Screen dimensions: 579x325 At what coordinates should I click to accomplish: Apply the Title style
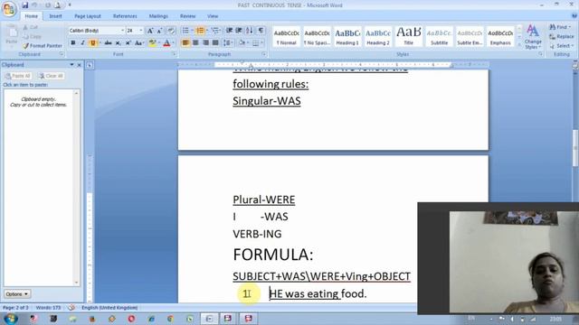tap(408, 37)
